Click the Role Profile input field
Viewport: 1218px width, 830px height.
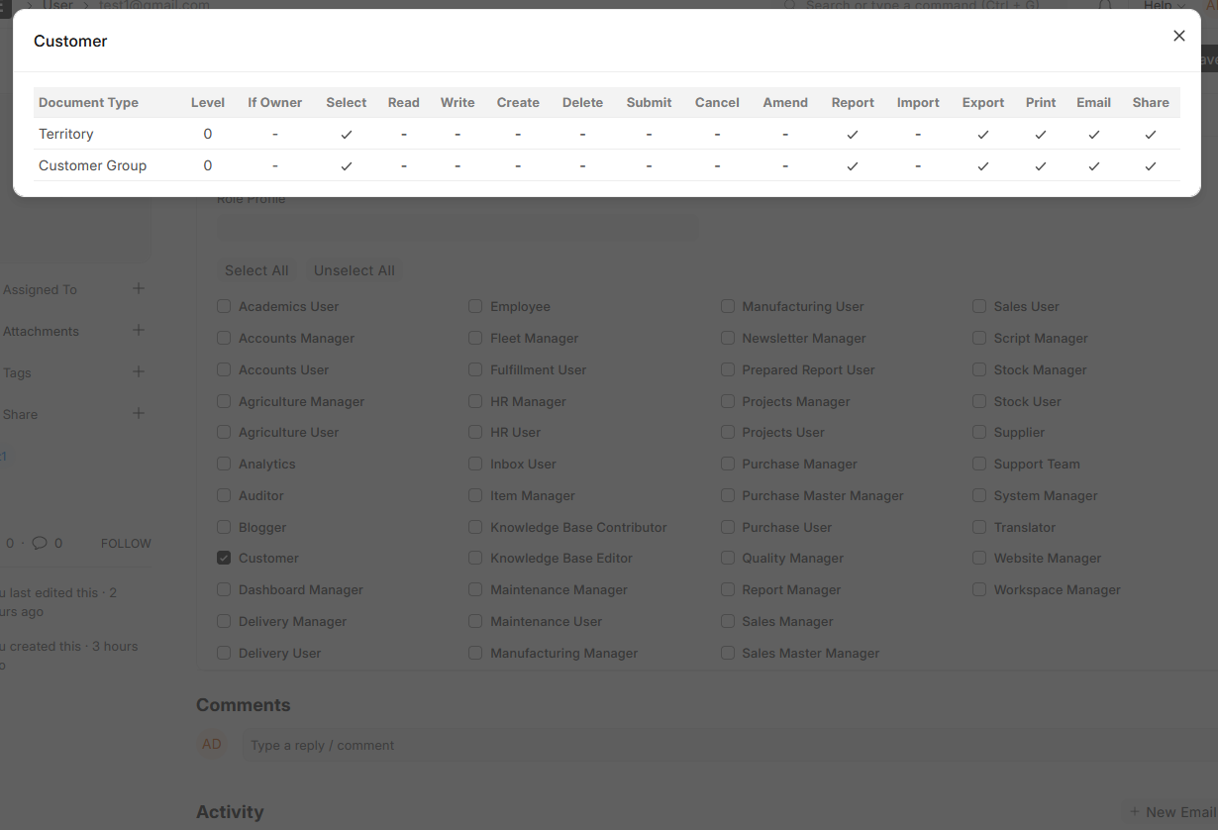click(457, 228)
